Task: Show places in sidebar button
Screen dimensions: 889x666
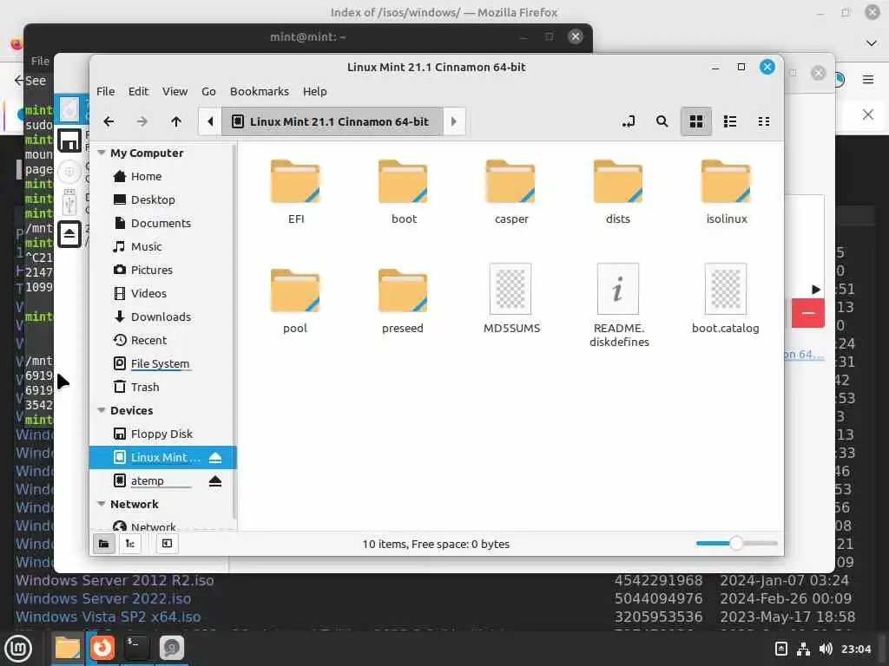Action: coord(104,544)
